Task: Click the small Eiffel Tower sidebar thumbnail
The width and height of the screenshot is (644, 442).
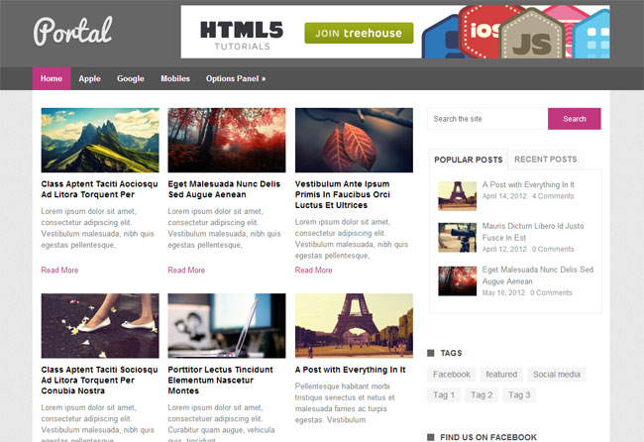Action: [457, 196]
